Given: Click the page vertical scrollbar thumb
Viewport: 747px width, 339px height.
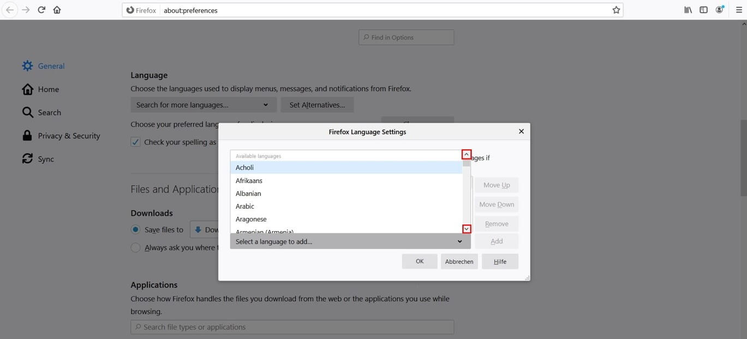Looking at the screenshot, I should click(743, 158).
